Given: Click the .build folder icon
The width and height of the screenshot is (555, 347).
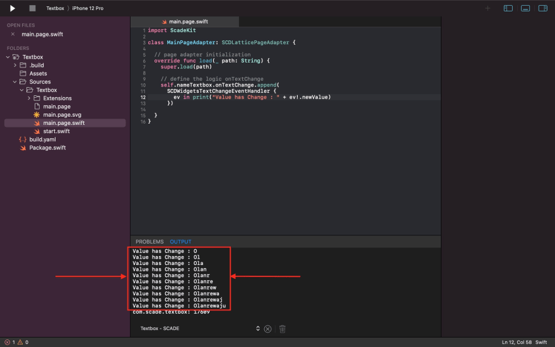Looking at the screenshot, I should point(23,65).
